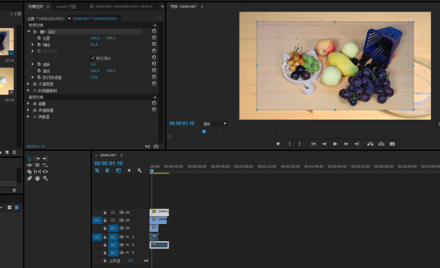
Task: Solo audio track A2
Action: (x=133, y=245)
